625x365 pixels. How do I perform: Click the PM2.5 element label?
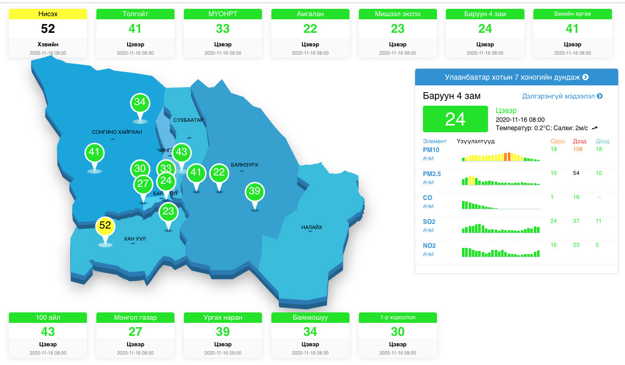pyautogui.click(x=432, y=174)
